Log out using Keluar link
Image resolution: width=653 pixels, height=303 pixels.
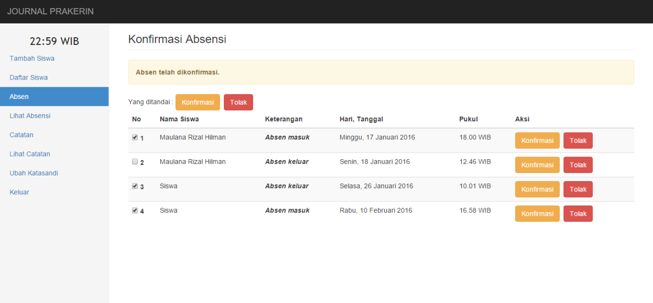(x=19, y=192)
